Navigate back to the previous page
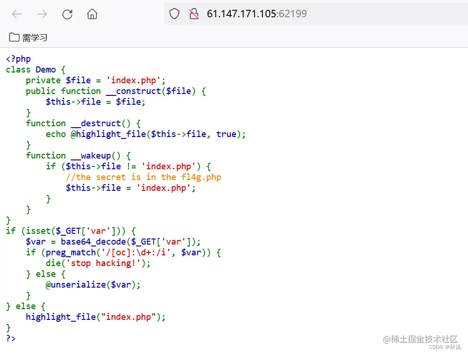The height and width of the screenshot is (354, 468). [x=17, y=14]
